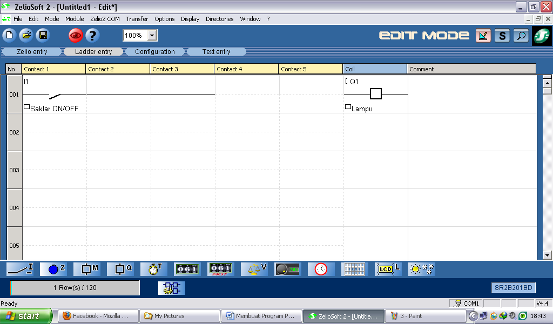Select the fast counter tool
Image resolution: width=553 pixels, height=324 pixels.
pyautogui.click(x=220, y=269)
